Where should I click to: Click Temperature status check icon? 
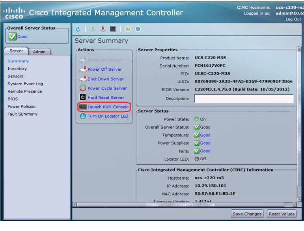pyautogui.click(x=197, y=135)
